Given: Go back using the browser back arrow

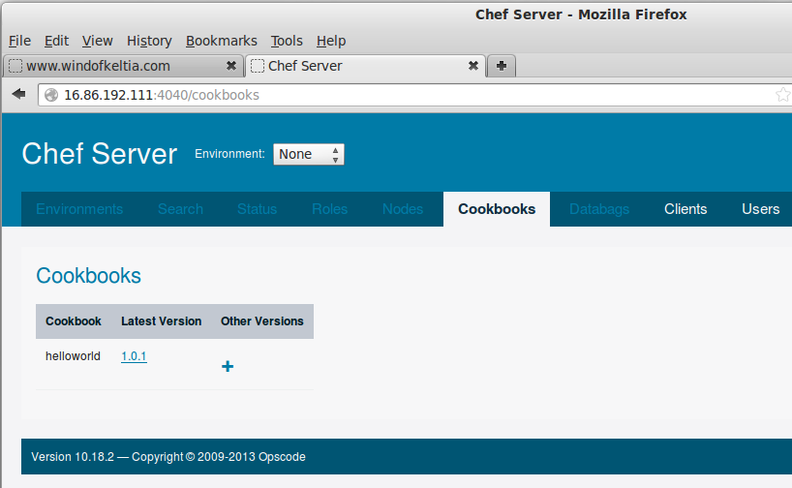Looking at the screenshot, I should pyautogui.click(x=18, y=94).
